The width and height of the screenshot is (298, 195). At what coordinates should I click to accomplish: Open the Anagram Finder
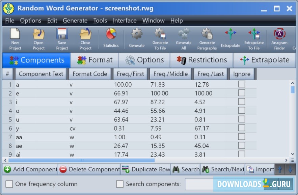click(x=279, y=37)
